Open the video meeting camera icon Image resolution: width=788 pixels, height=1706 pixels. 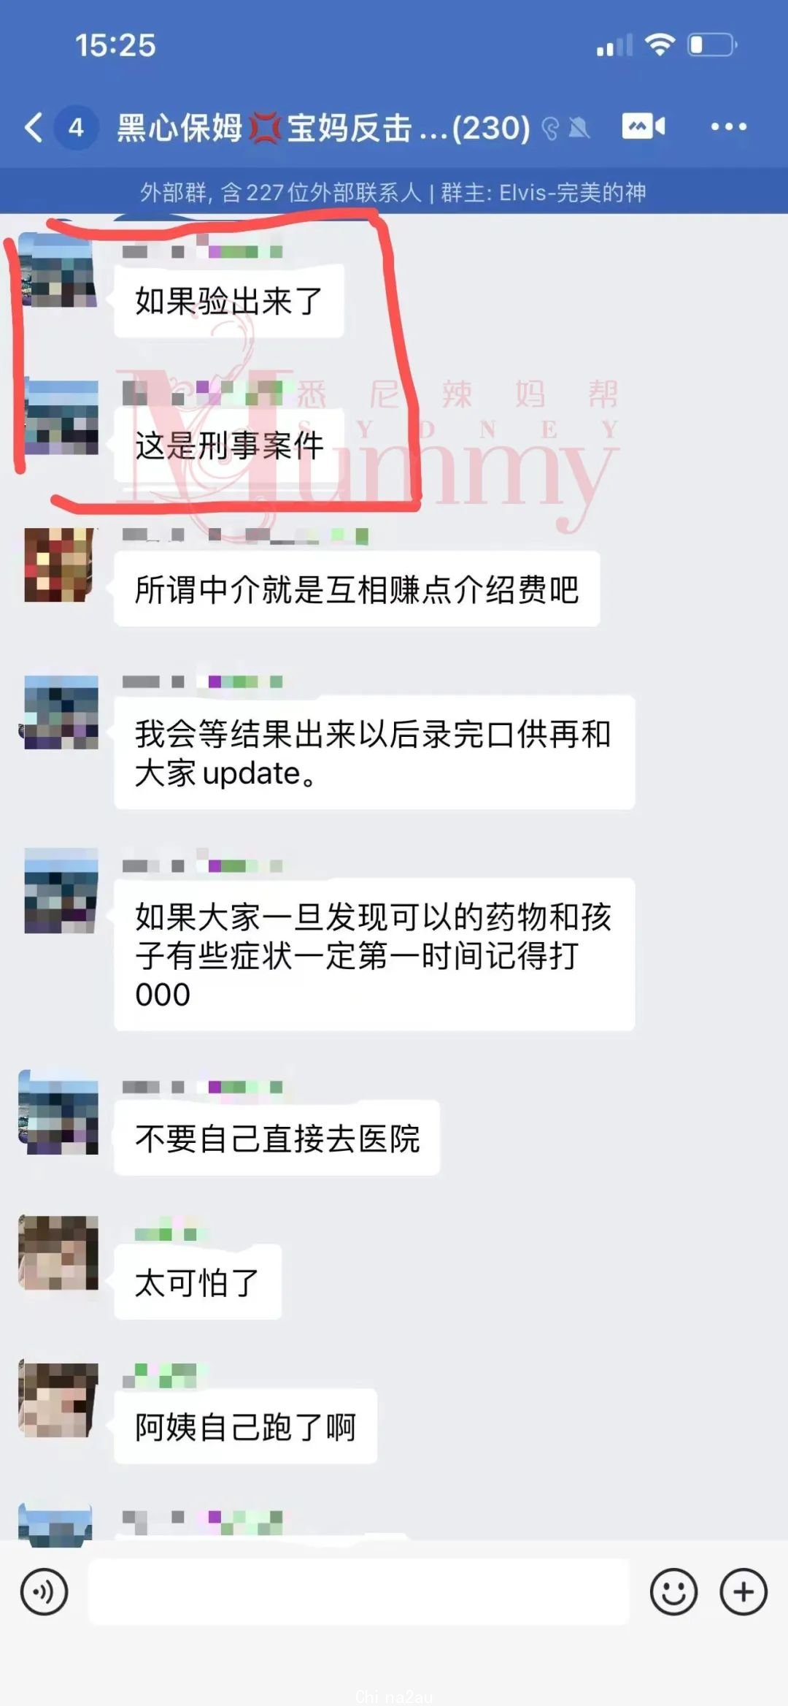643,126
